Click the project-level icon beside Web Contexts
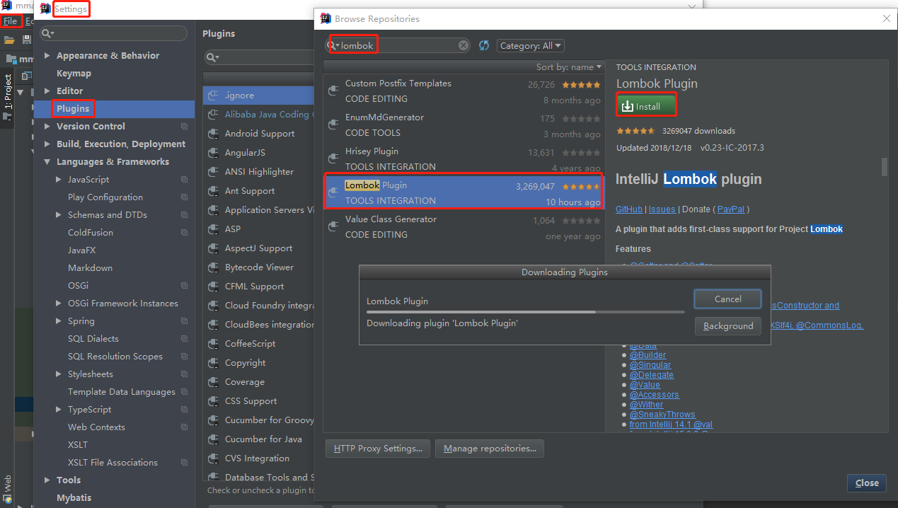898x508 pixels. (x=185, y=427)
